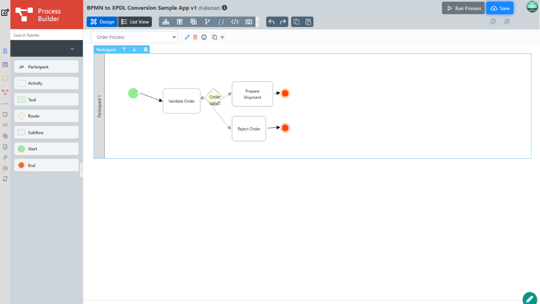Add new process with plus icon
The height and width of the screenshot is (304, 540).
coord(222,37)
